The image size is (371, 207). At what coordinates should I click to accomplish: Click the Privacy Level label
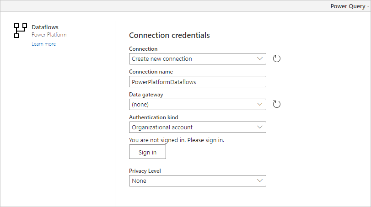[145, 171]
